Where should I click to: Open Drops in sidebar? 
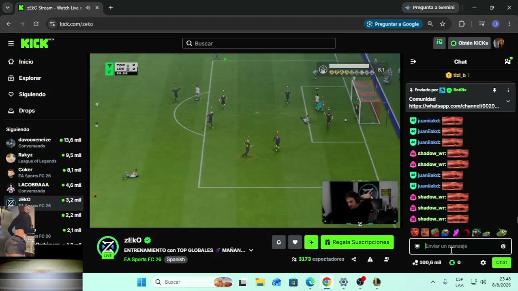[27, 111]
